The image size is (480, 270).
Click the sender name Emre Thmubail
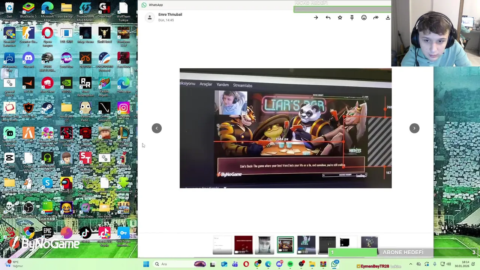click(170, 15)
